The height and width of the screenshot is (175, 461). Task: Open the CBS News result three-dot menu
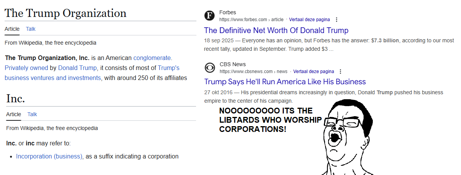pyautogui.click(x=340, y=72)
